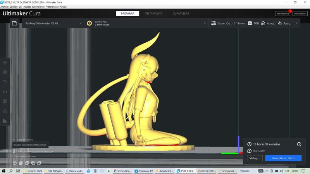Select the Rotate tool in left toolbar
The height and width of the screenshot is (174, 310).
click(5, 82)
